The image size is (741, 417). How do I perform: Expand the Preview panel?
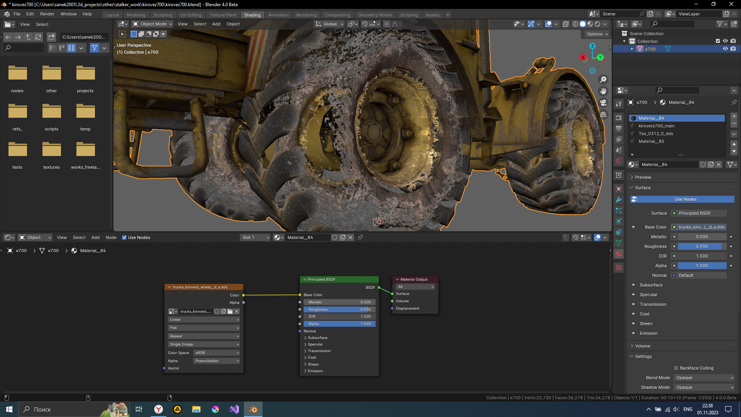(x=643, y=177)
